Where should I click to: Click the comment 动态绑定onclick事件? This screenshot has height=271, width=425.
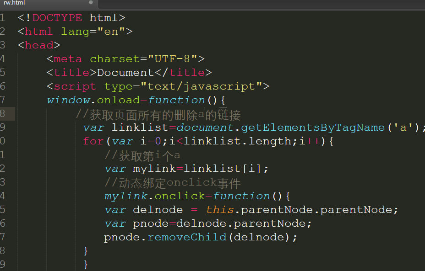173,183
